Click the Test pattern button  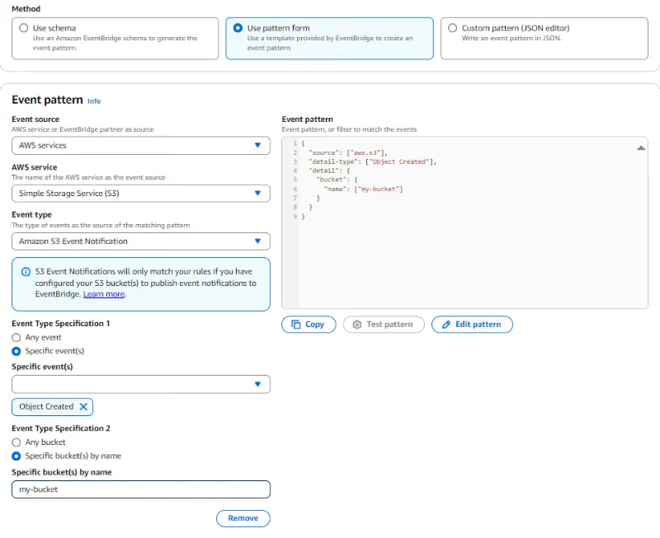point(384,325)
